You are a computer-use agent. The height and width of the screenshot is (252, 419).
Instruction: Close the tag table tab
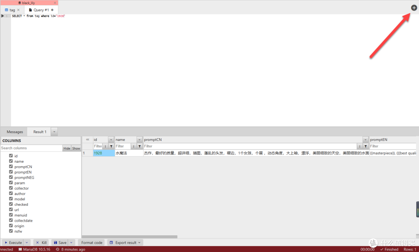[18, 10]
